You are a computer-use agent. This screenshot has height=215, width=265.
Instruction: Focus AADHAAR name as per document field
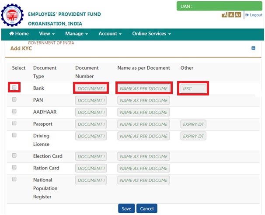click(x=144, y=112)
